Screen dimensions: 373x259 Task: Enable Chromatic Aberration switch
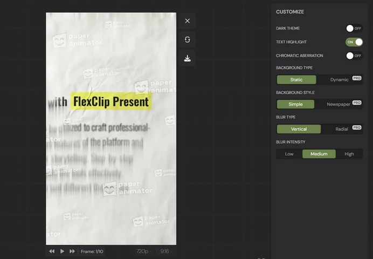354,56
